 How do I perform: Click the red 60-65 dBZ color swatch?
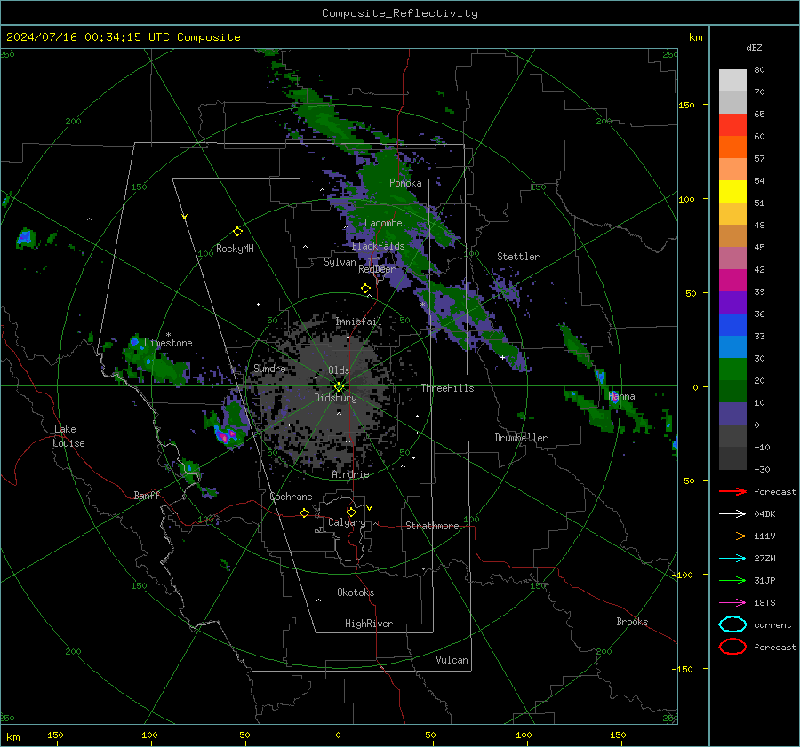732,125
